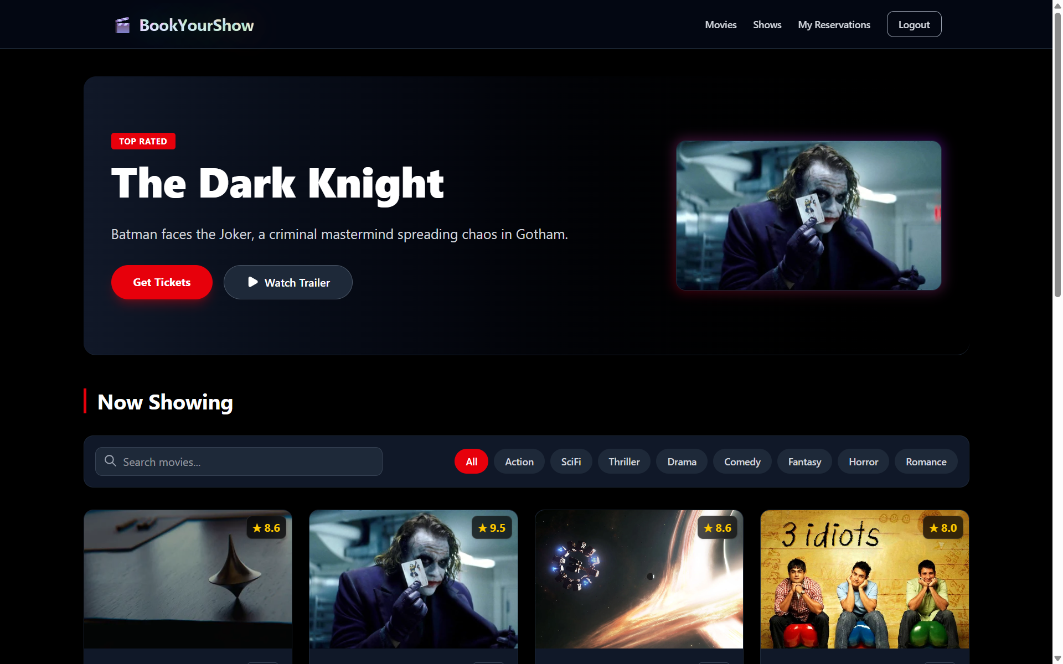Filter movies by Action genre
Screen dimensions: 1063x664
519,461
